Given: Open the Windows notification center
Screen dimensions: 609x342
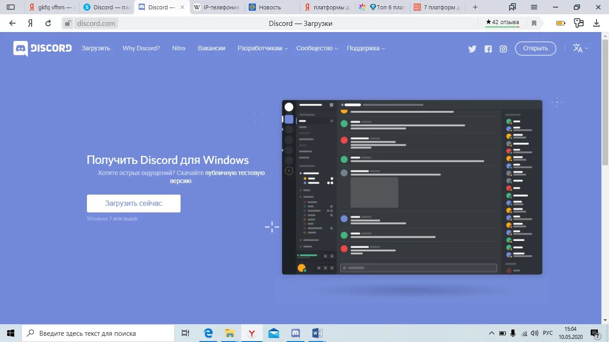Looking at the screenshot, I should click(x=595, y=334).
